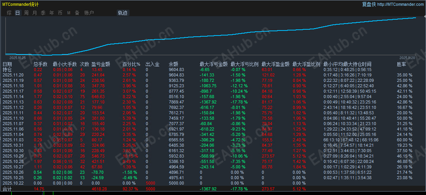
Task: Open the 季 quarterly tab
Action: 43,13
